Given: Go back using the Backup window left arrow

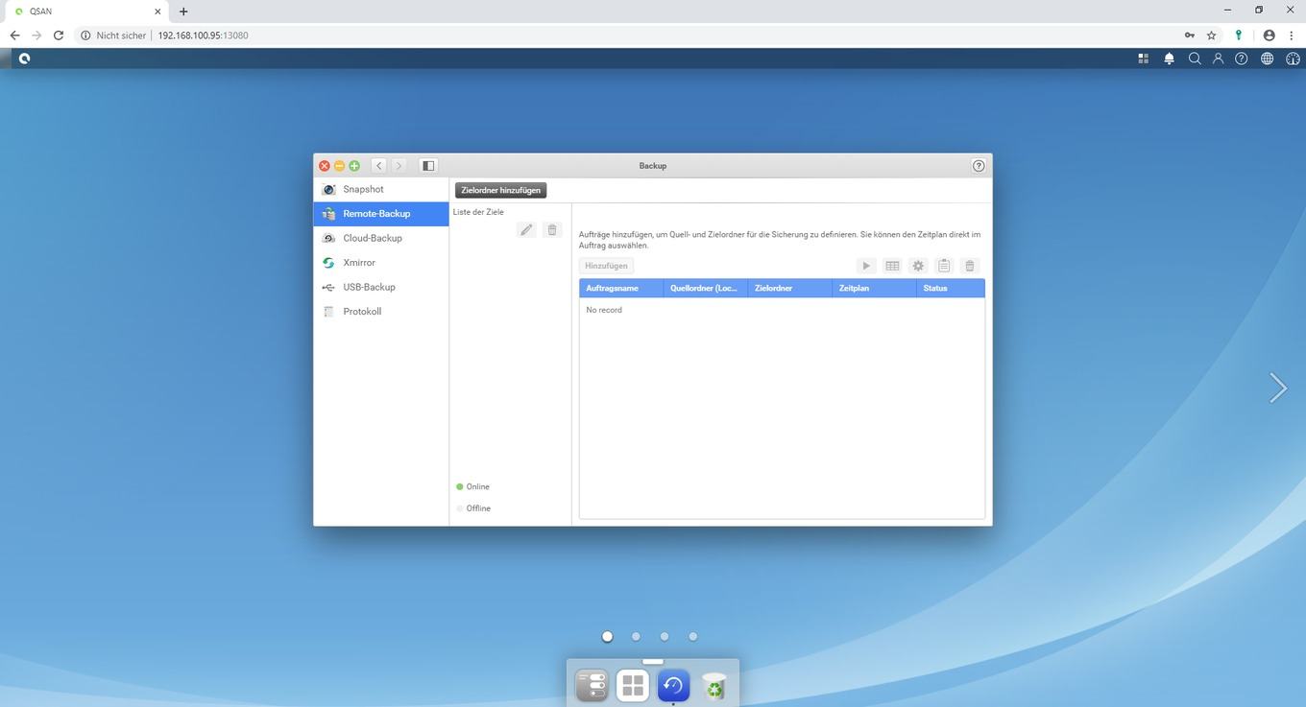Looking at the screenshot, I should click(379, 166).
